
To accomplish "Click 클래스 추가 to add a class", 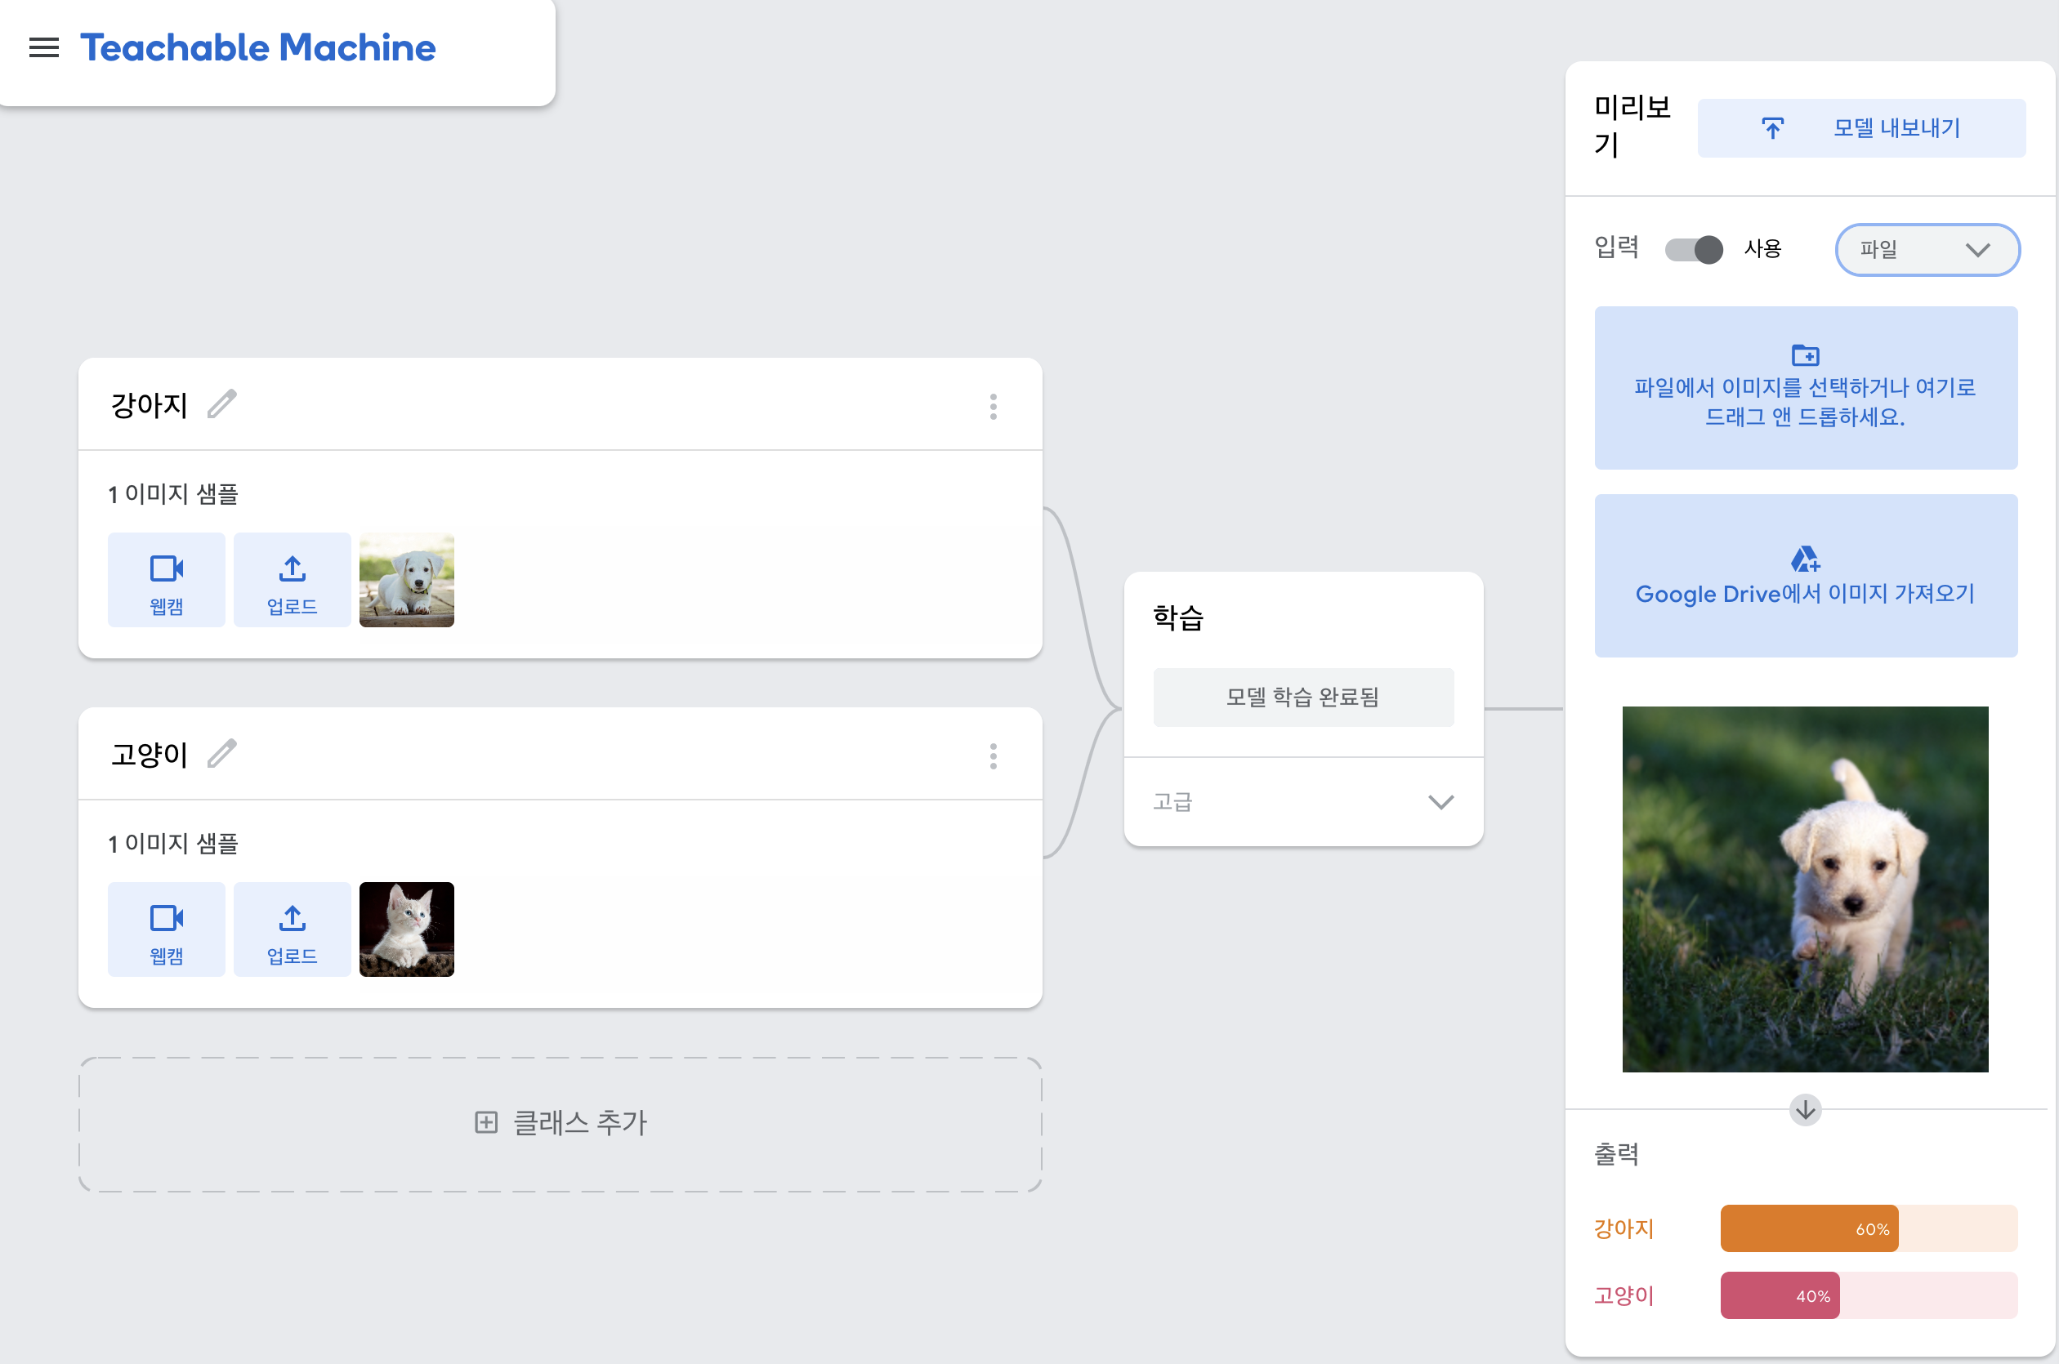I will click(561, 1123).
